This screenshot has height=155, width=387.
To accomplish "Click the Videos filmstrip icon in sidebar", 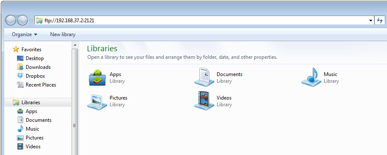I will tap(20, 146).
